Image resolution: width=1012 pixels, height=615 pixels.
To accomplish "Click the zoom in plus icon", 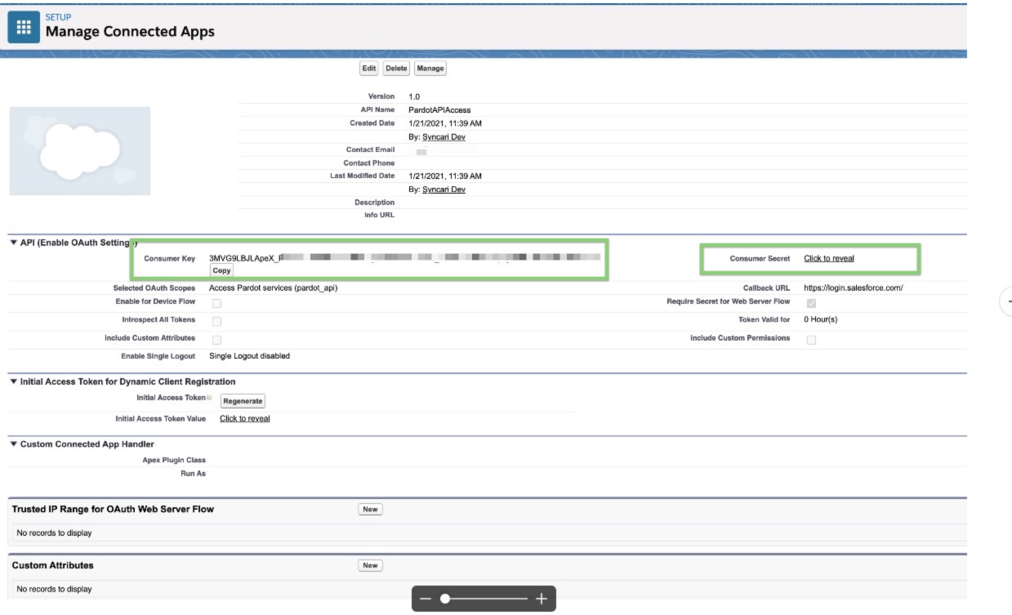I will click(542, 599).
